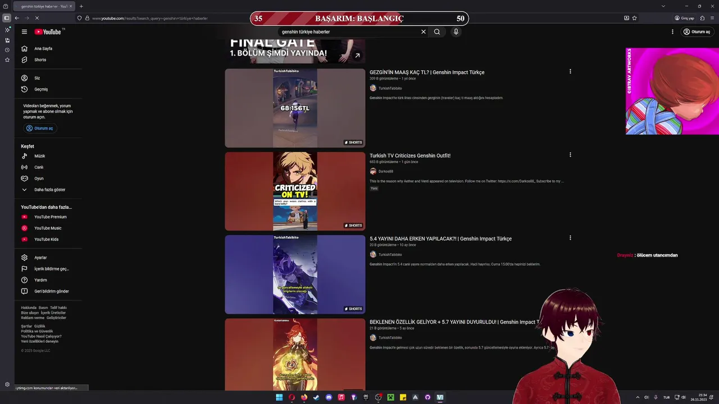Open more options for the GEZGİN'İN MAAŞ video
The width and height of the screenshot is (719, 404).
[x=570, y=71]
